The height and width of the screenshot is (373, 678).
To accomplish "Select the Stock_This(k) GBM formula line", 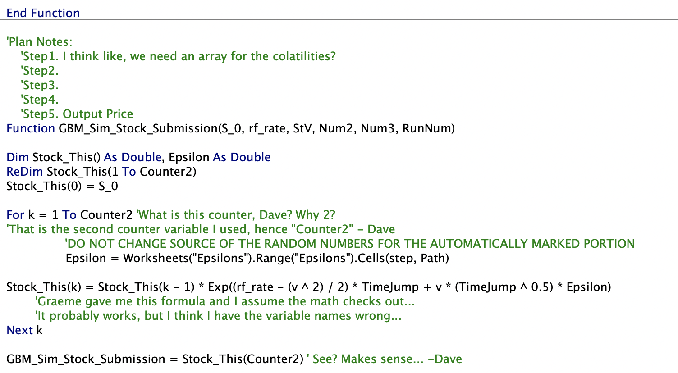I will click(x=309, y=287).
